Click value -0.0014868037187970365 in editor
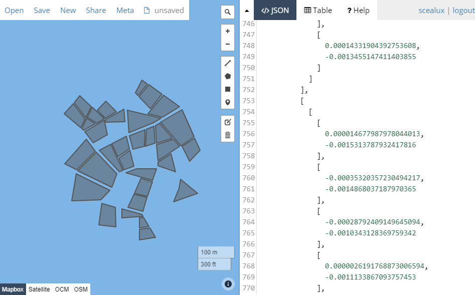This screenshot has height=295, width=475. click(x=371, y=189)
